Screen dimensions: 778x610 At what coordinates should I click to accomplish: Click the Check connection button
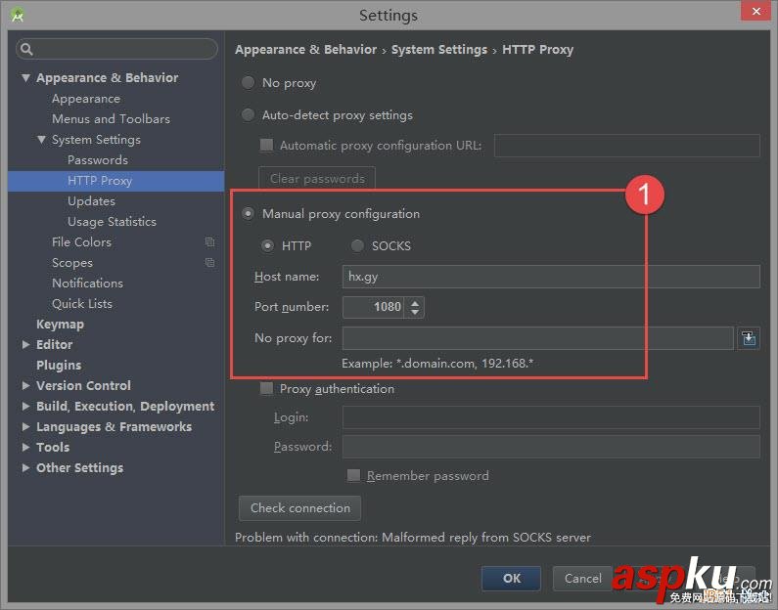point(299,508)
